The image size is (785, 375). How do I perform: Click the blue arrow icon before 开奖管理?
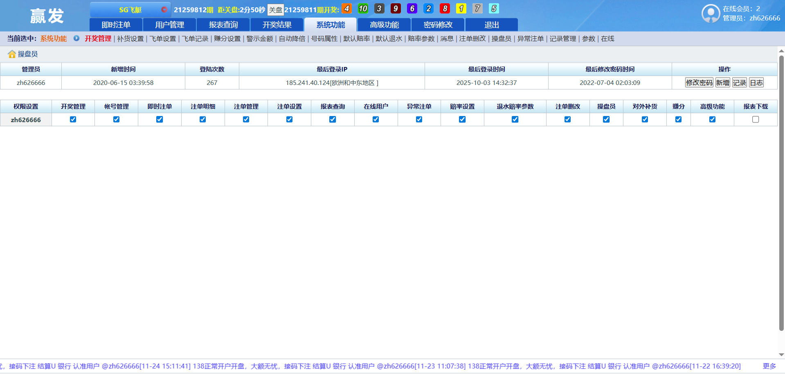coord(76,38)
